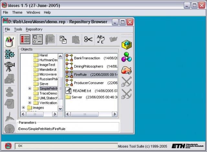Click the greyed open folder toolbar icon

[113, 39]
